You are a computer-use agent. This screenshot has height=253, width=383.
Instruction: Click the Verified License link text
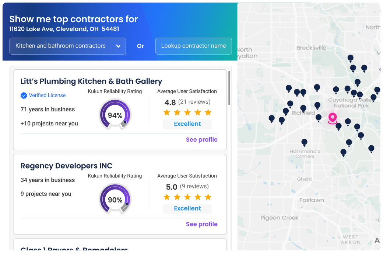pyautogui.click(x=47, y=95)
